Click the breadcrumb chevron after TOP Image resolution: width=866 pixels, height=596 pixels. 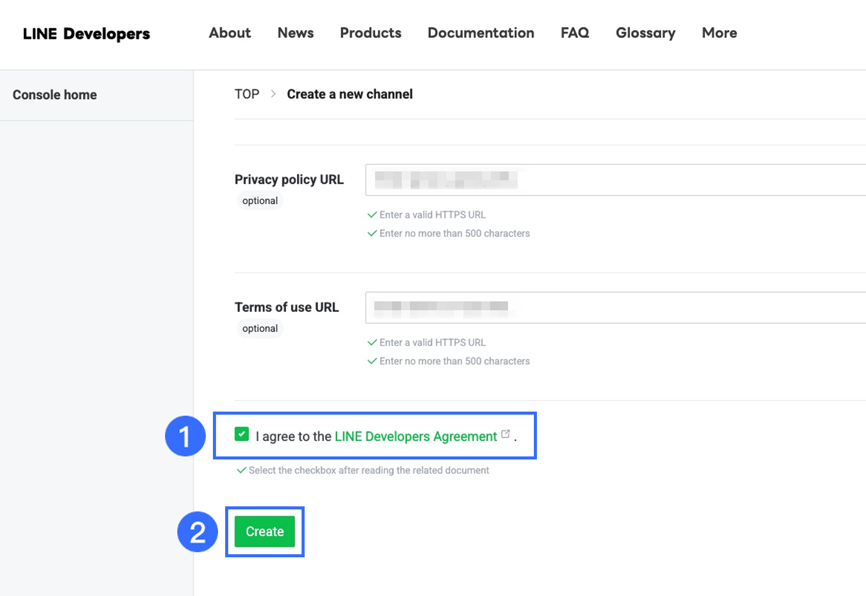coord(274,94)
